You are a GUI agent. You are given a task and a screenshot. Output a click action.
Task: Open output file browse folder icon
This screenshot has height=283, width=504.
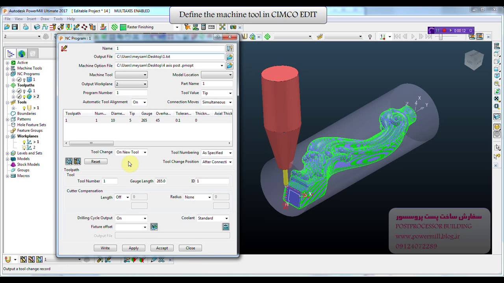230,57
